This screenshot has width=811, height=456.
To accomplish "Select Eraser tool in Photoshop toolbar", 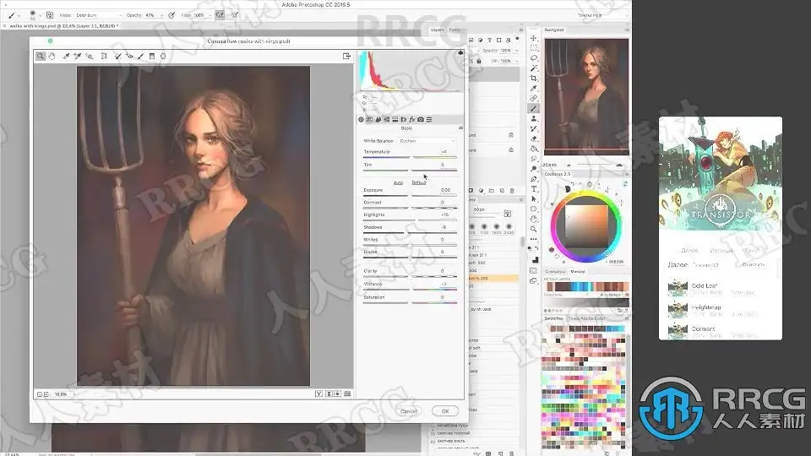I will 534,138.
